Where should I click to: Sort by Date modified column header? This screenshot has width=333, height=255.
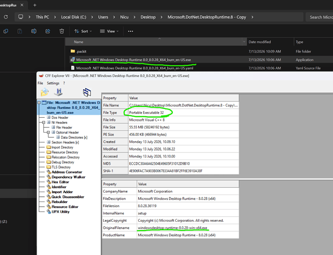point(270,42)
